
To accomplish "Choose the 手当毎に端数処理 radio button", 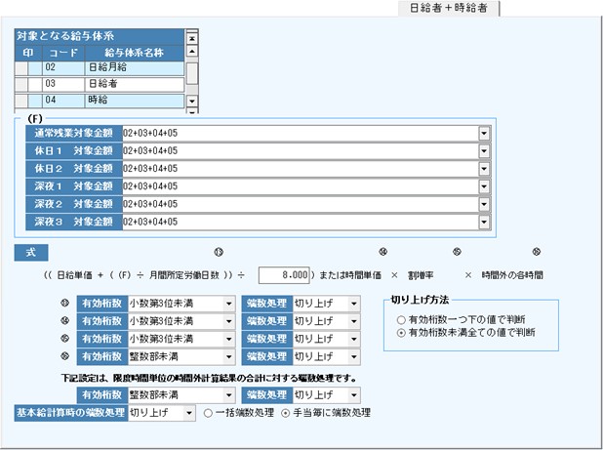I will click(x=285, y=413).
